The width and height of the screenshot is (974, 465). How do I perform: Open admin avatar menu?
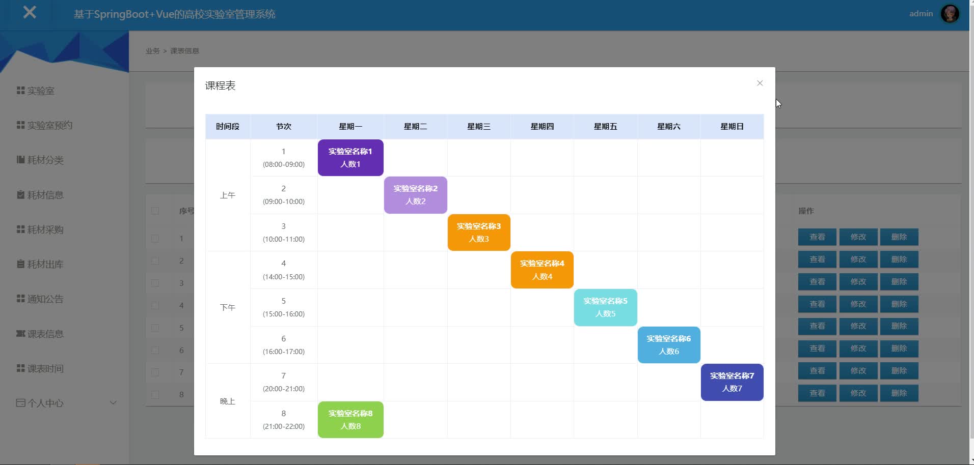point(950,14)
